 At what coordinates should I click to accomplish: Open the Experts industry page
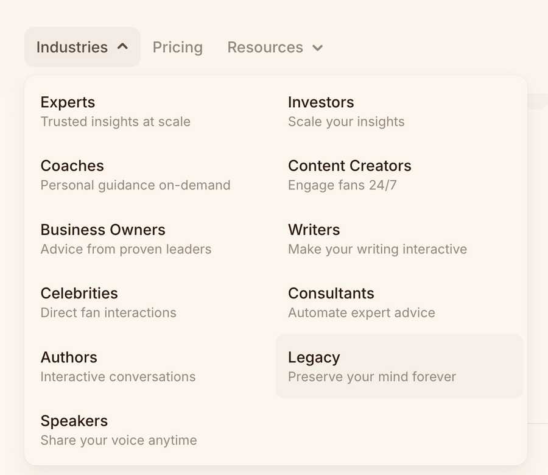[68, 102]
